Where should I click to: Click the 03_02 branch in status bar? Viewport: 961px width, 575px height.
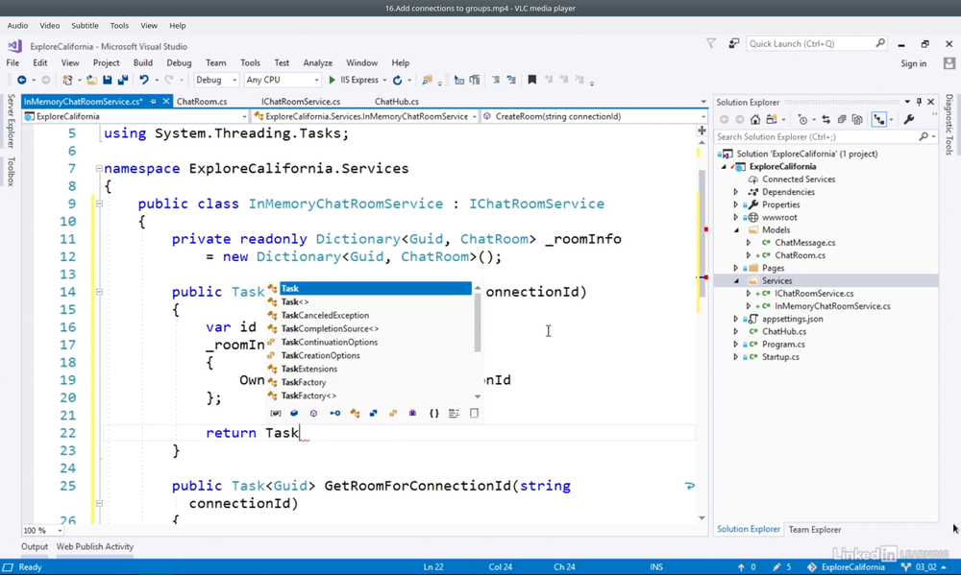pyautogui.click(x=925, y=567)
